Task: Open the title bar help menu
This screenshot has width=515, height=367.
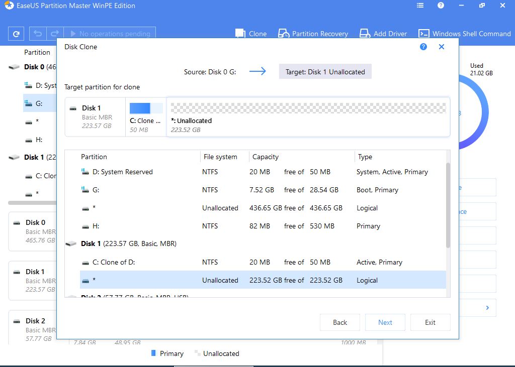Action: click(441, 6)
